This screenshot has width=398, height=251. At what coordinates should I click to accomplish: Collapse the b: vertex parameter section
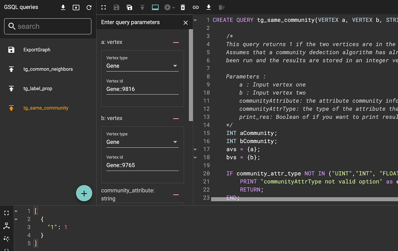(x=176, y=118)
